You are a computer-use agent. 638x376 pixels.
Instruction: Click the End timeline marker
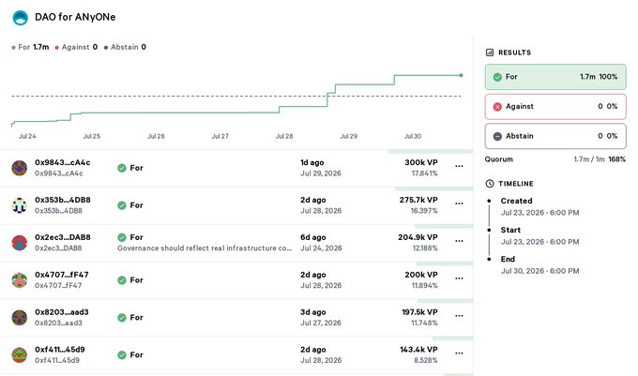[x=489, y=260]
